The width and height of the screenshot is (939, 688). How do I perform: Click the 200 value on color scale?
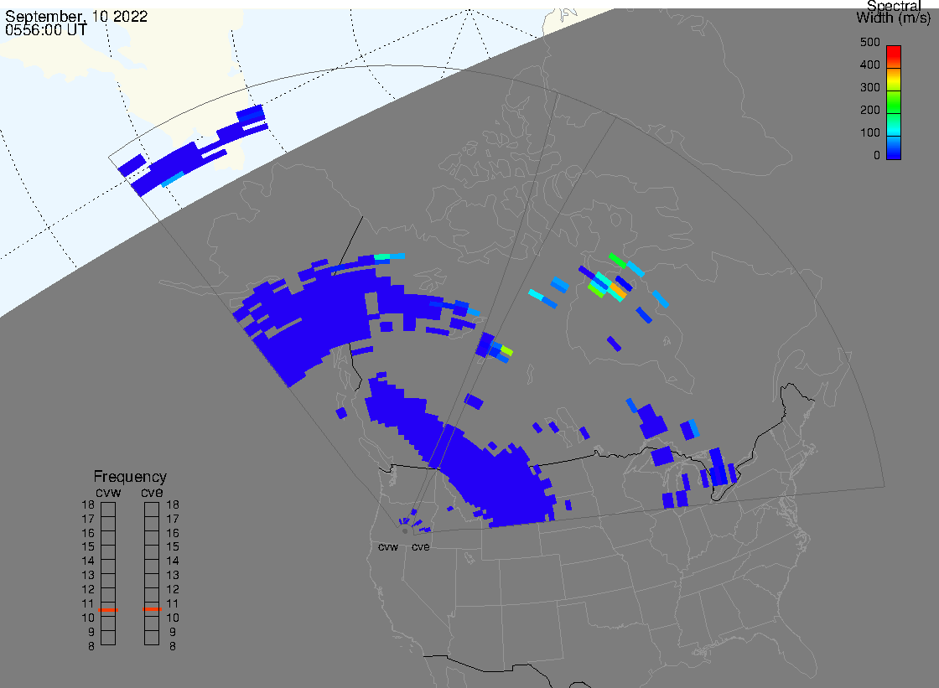tap(869, 110)
